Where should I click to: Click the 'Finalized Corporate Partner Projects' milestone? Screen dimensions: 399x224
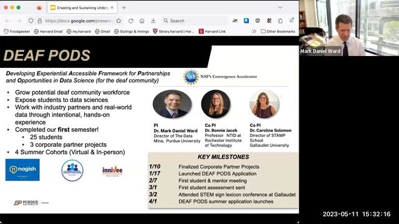[219, 167]
